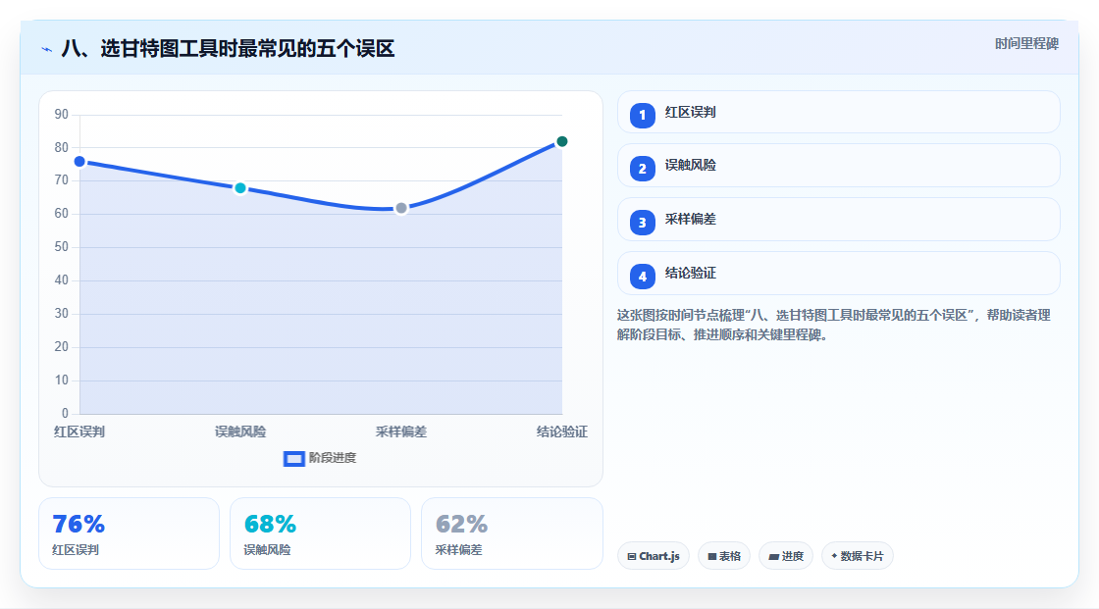Click the cyan data point at 误触风险

pyautogui.click(x=240, y=188)
